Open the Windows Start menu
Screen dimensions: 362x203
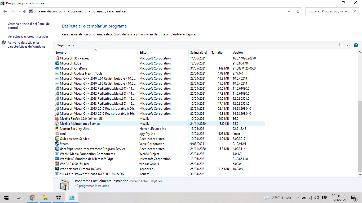coord(6,198)
